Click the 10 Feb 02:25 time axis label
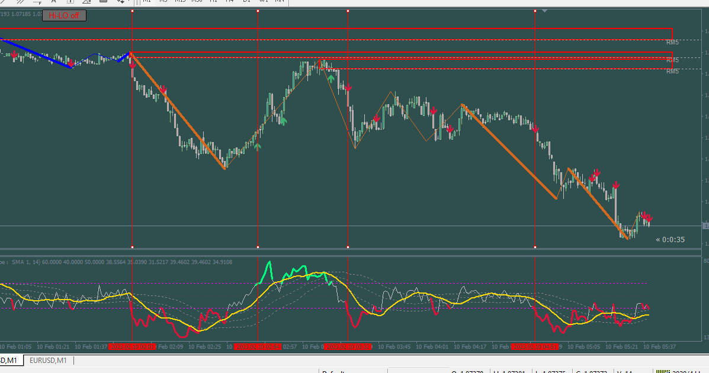The width and height of the screenshot is (709, 373). coord(204,347)
